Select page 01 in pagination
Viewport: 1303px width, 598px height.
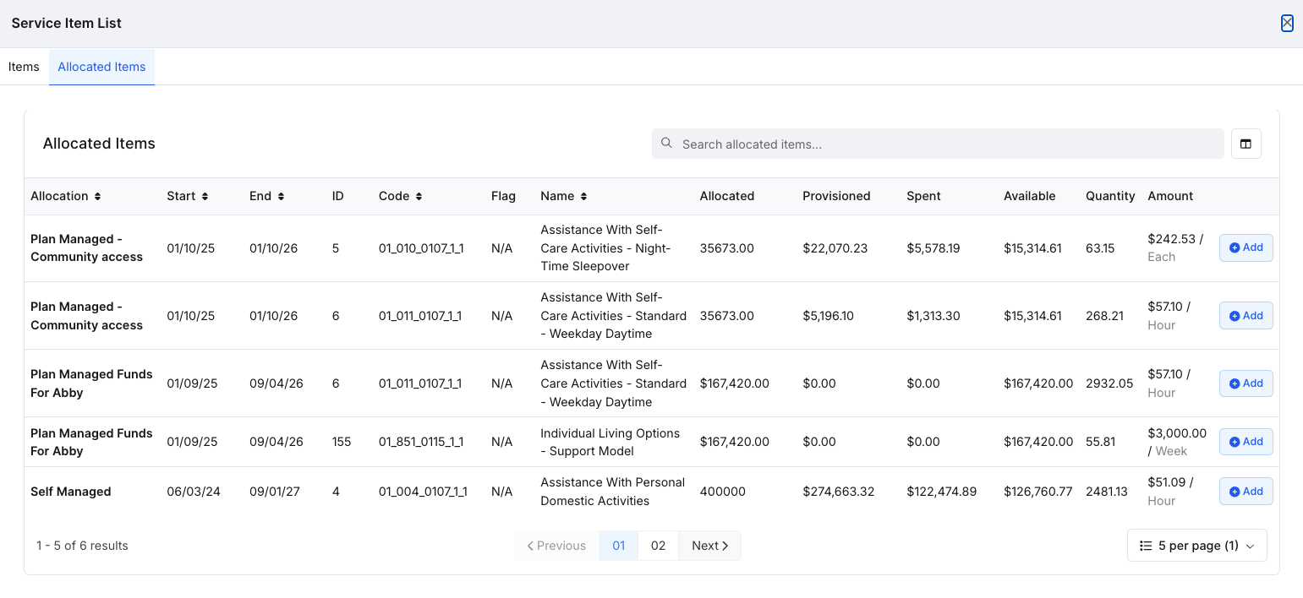619,546
